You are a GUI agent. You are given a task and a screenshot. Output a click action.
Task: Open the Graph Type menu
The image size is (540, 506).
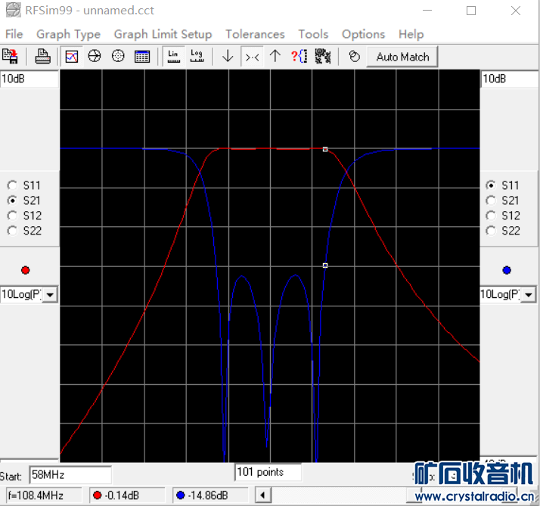(x=68, y=34)
